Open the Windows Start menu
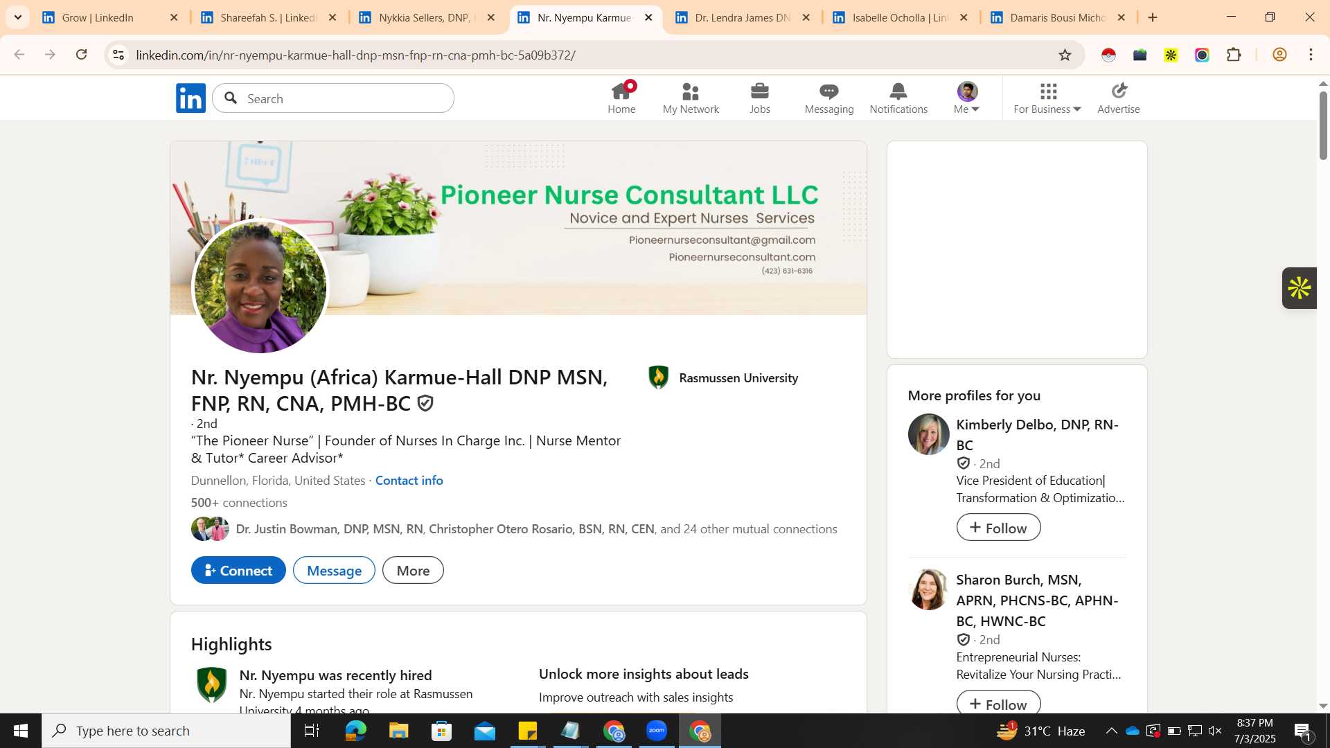The height and width of the screenshot is (748, 1330). (x=21, y=731)
